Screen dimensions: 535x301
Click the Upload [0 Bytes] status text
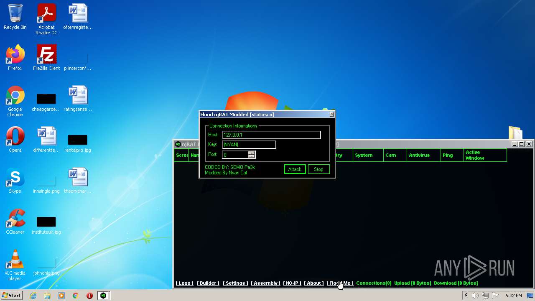[413, 283]
